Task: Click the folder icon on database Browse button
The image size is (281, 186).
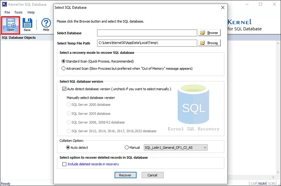Action: [202, 33]
